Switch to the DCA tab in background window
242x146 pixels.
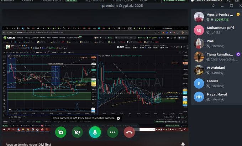pos(143,1)
